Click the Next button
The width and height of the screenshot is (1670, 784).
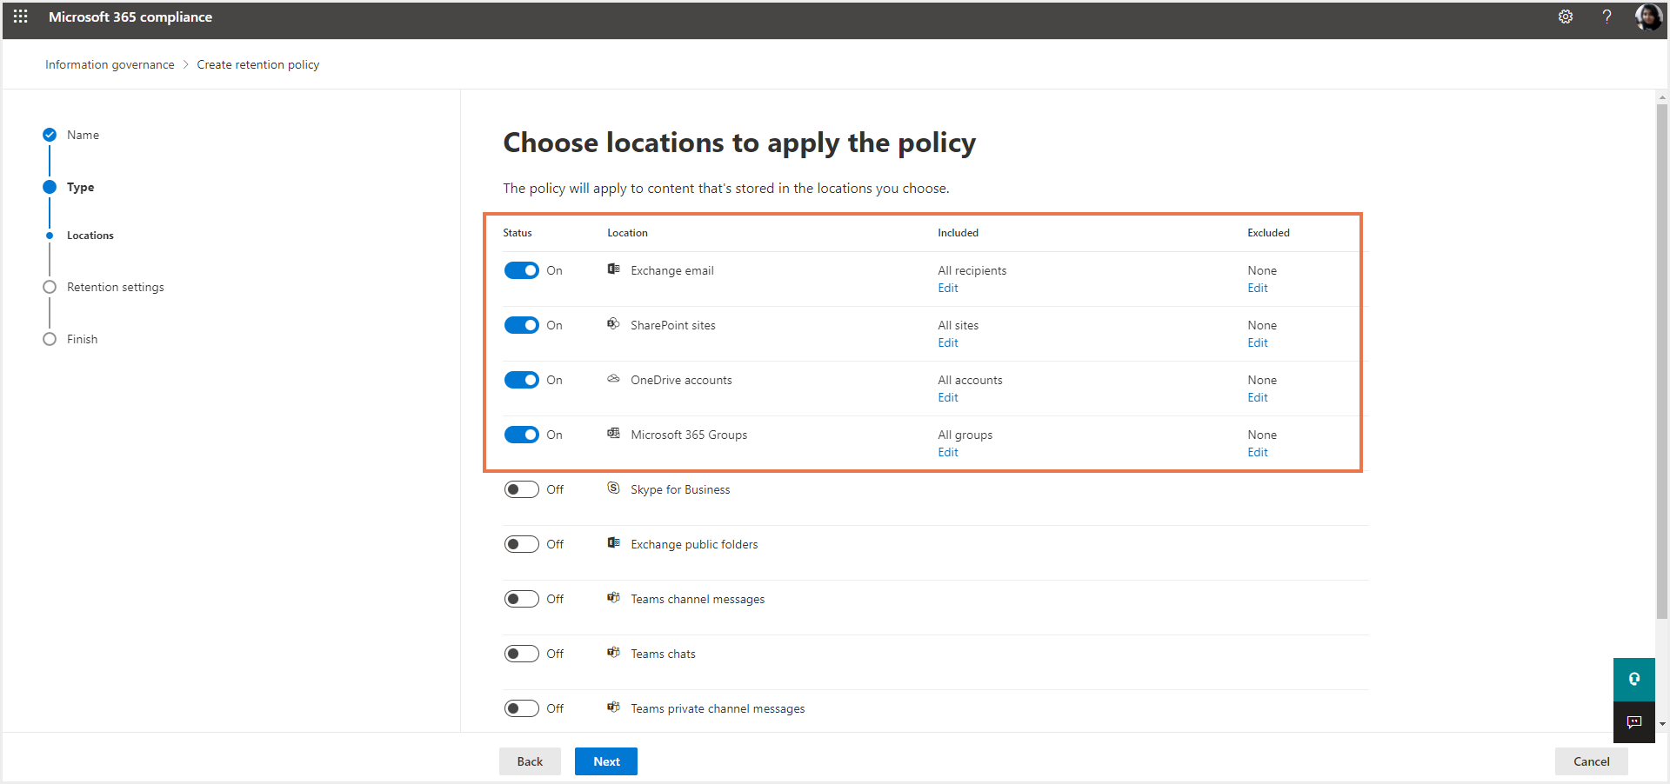[605, 761]
